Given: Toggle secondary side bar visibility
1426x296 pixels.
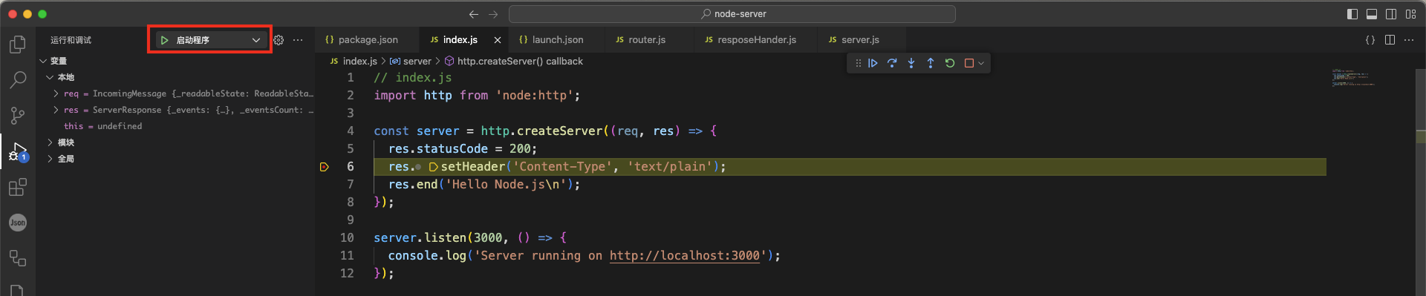Looking at the screenshot, I should click(x=1391, y=14).
